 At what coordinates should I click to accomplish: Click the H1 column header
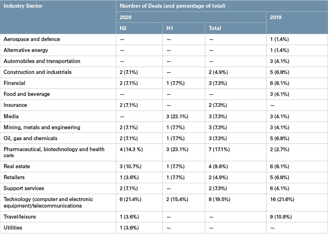[170, 28]
